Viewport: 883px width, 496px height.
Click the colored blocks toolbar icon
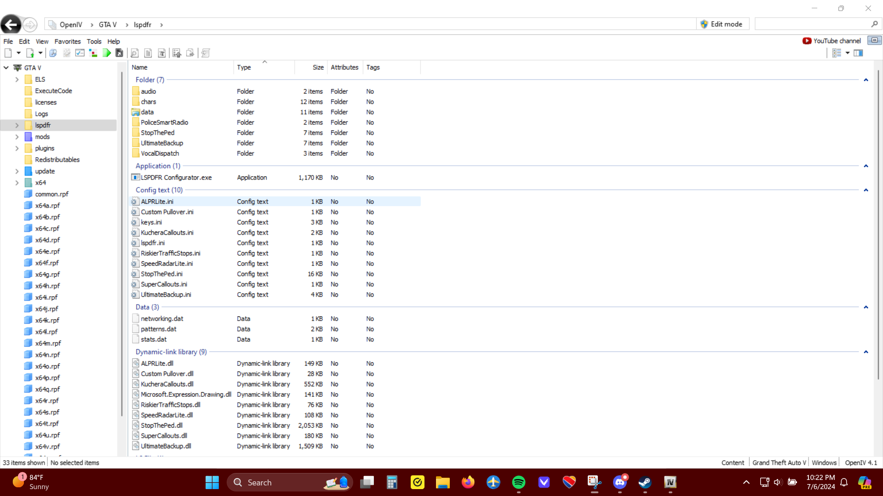pos(93,53)
